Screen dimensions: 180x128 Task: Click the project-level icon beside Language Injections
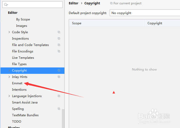59,96
